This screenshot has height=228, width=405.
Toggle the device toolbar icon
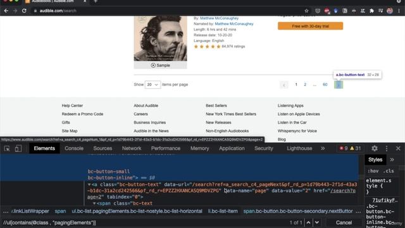coord(18,148)
